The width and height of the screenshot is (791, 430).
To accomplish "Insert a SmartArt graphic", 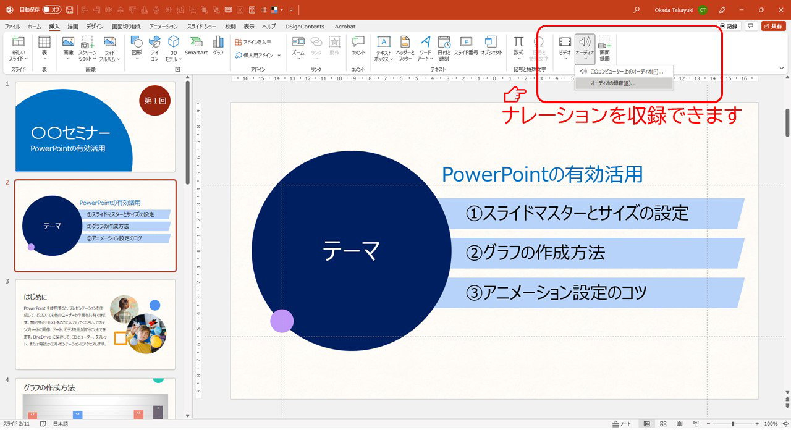I will [x=196, y=46].
